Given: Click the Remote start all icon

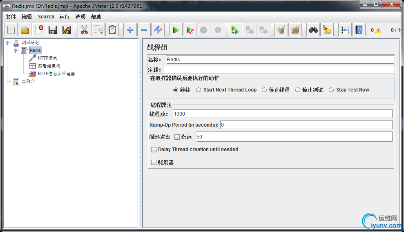Looking at the screenshot, I should tap(235, 30).
